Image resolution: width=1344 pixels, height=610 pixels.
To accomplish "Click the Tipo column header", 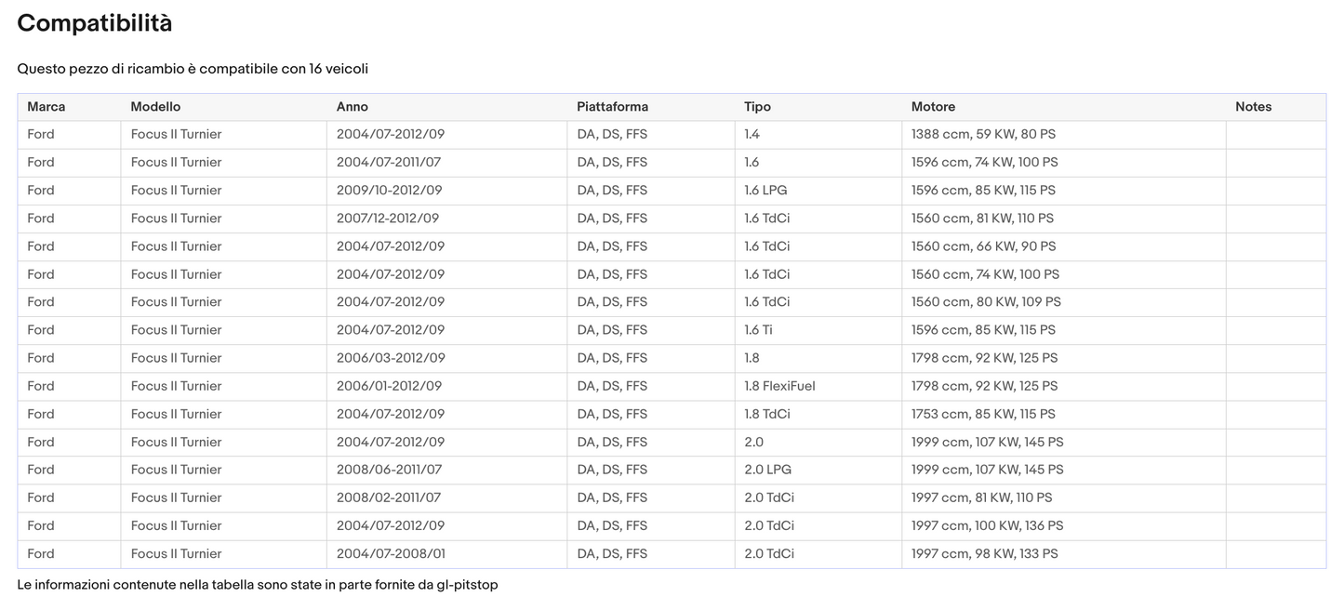I will point(757,107).
